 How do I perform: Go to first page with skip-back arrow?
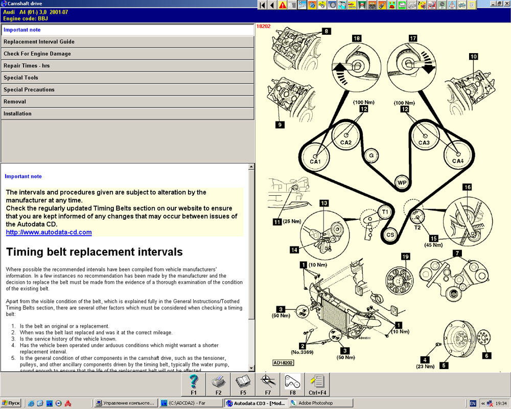coord(262,5)
